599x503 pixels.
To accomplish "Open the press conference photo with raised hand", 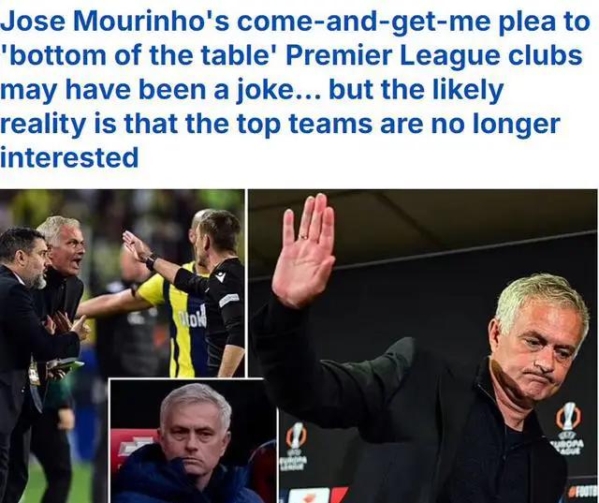I will (423, 347).
